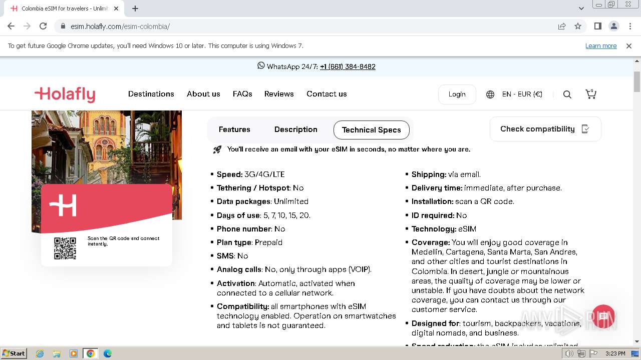Open the EN - EUR (€) selector
Viewport: 641px width, 360px height.
pos(522,94)
